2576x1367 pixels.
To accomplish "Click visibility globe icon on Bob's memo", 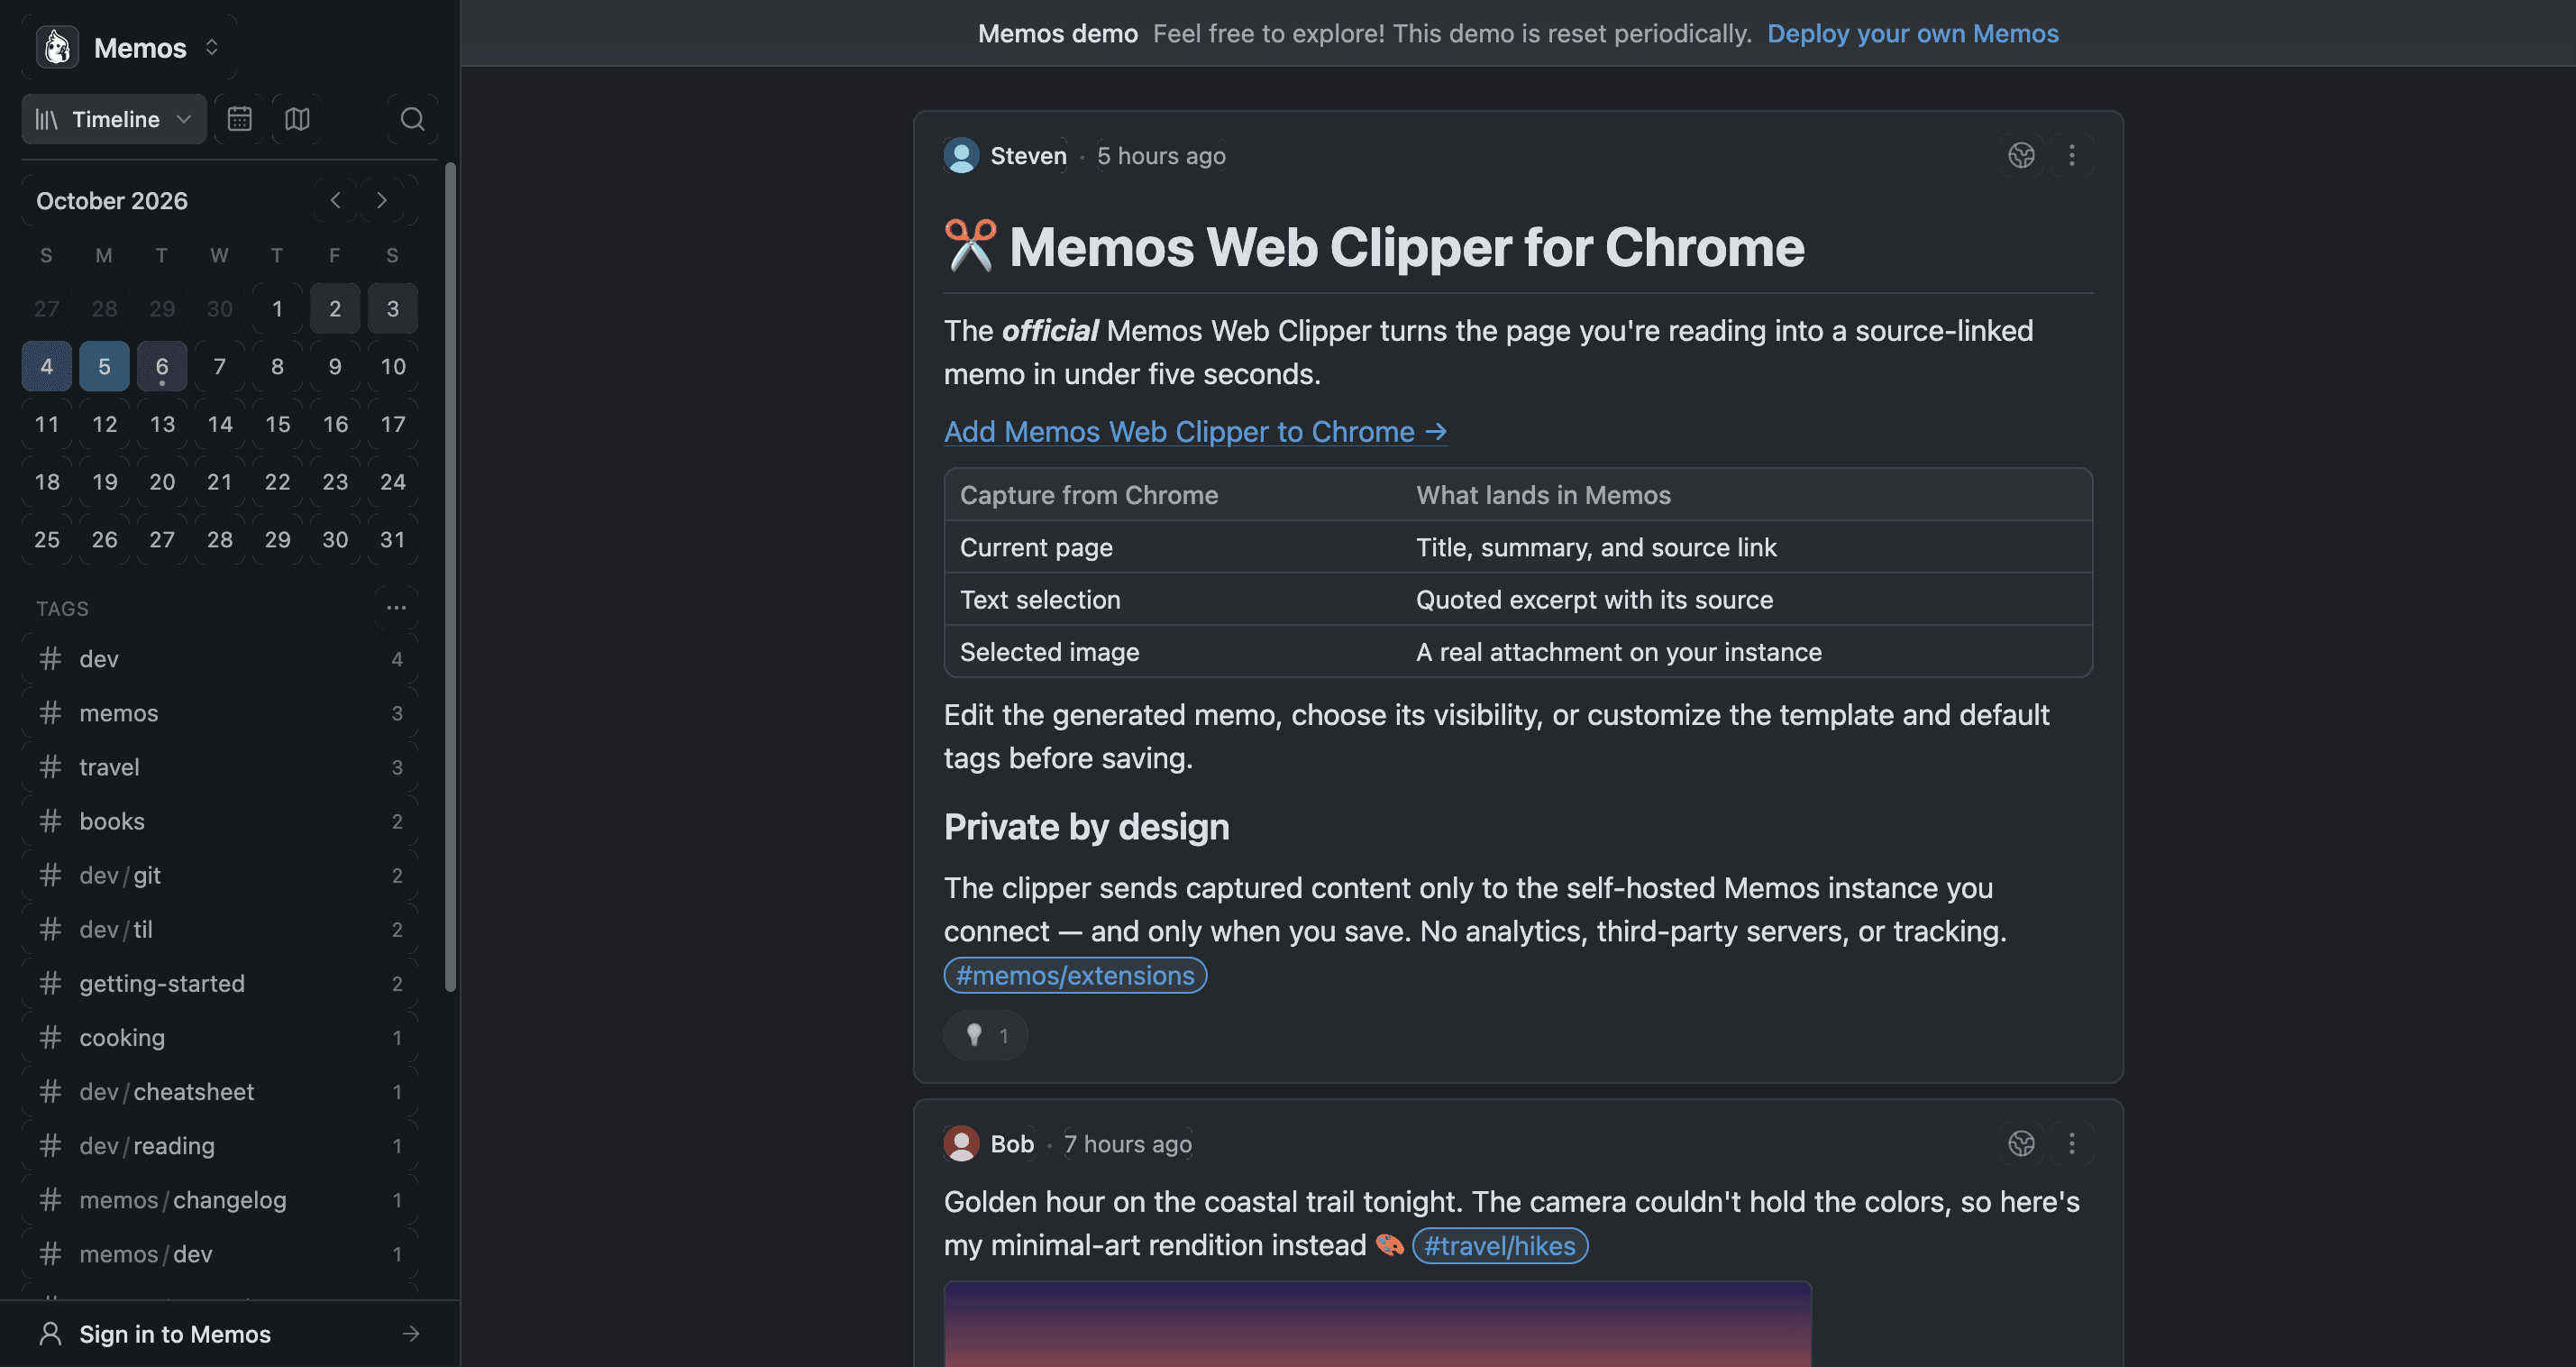I will (2021, 1142).
